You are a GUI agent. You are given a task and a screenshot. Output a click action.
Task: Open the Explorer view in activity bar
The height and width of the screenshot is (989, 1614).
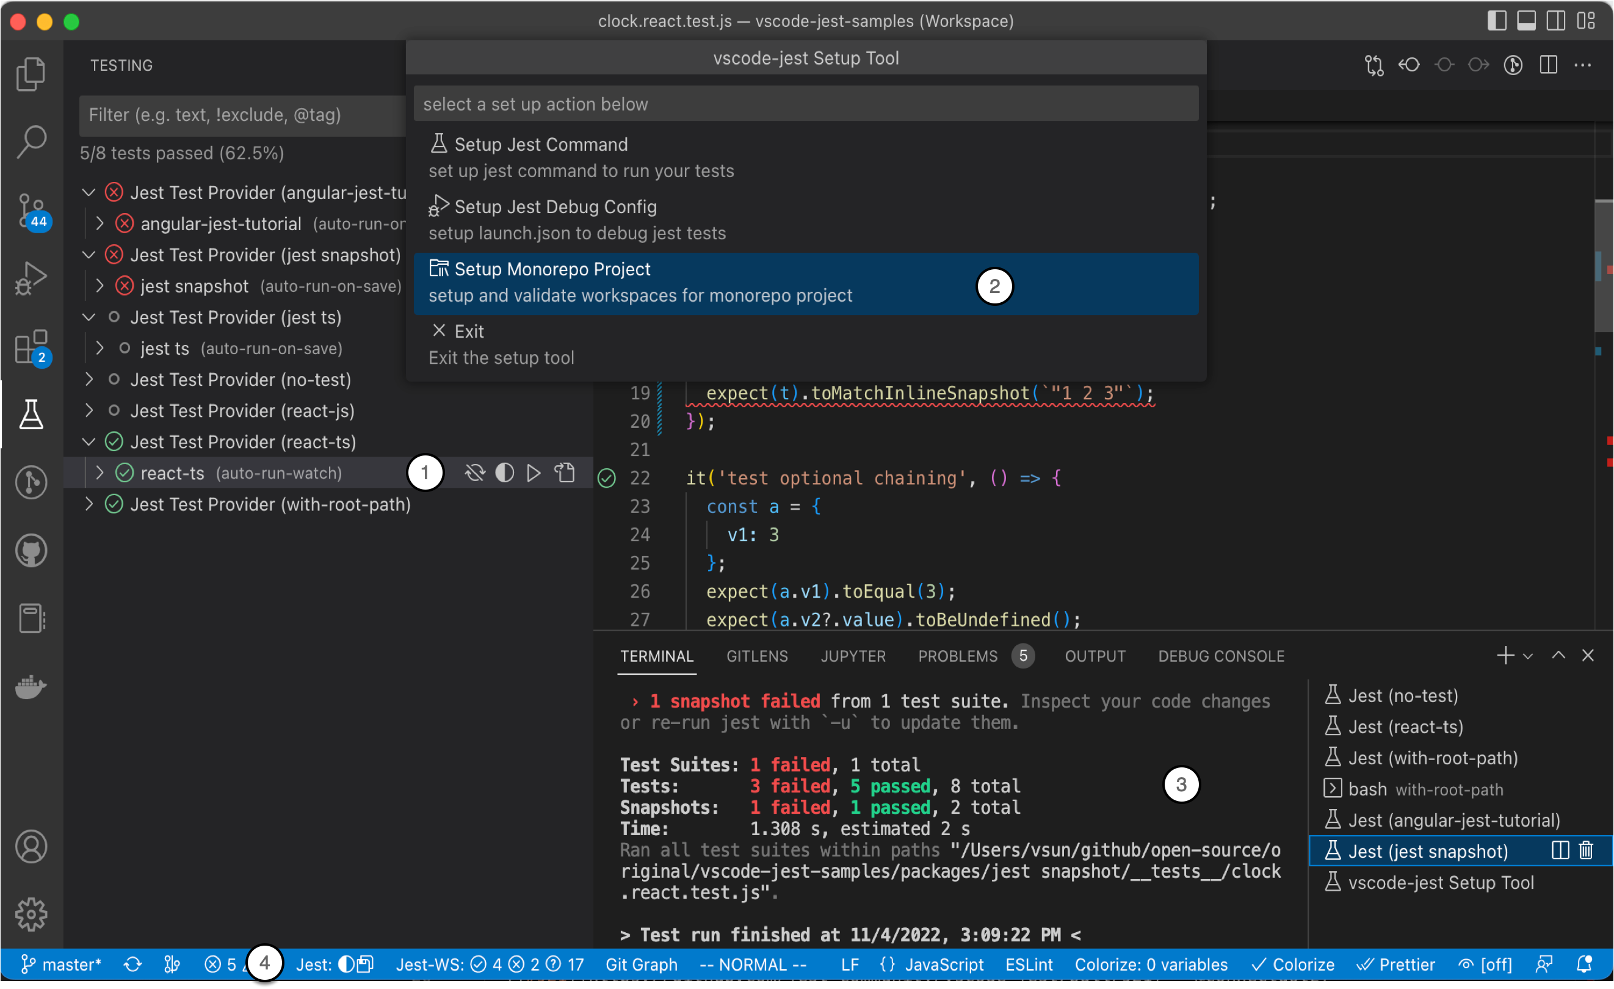point(31,73)
